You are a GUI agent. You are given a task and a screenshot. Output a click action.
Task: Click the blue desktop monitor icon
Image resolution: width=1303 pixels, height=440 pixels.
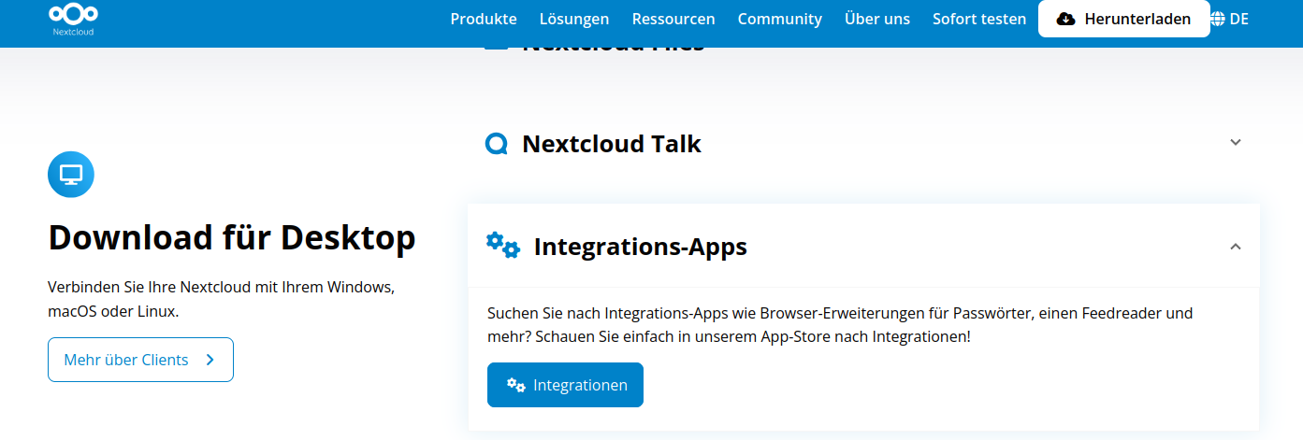(x=71, y=174)
